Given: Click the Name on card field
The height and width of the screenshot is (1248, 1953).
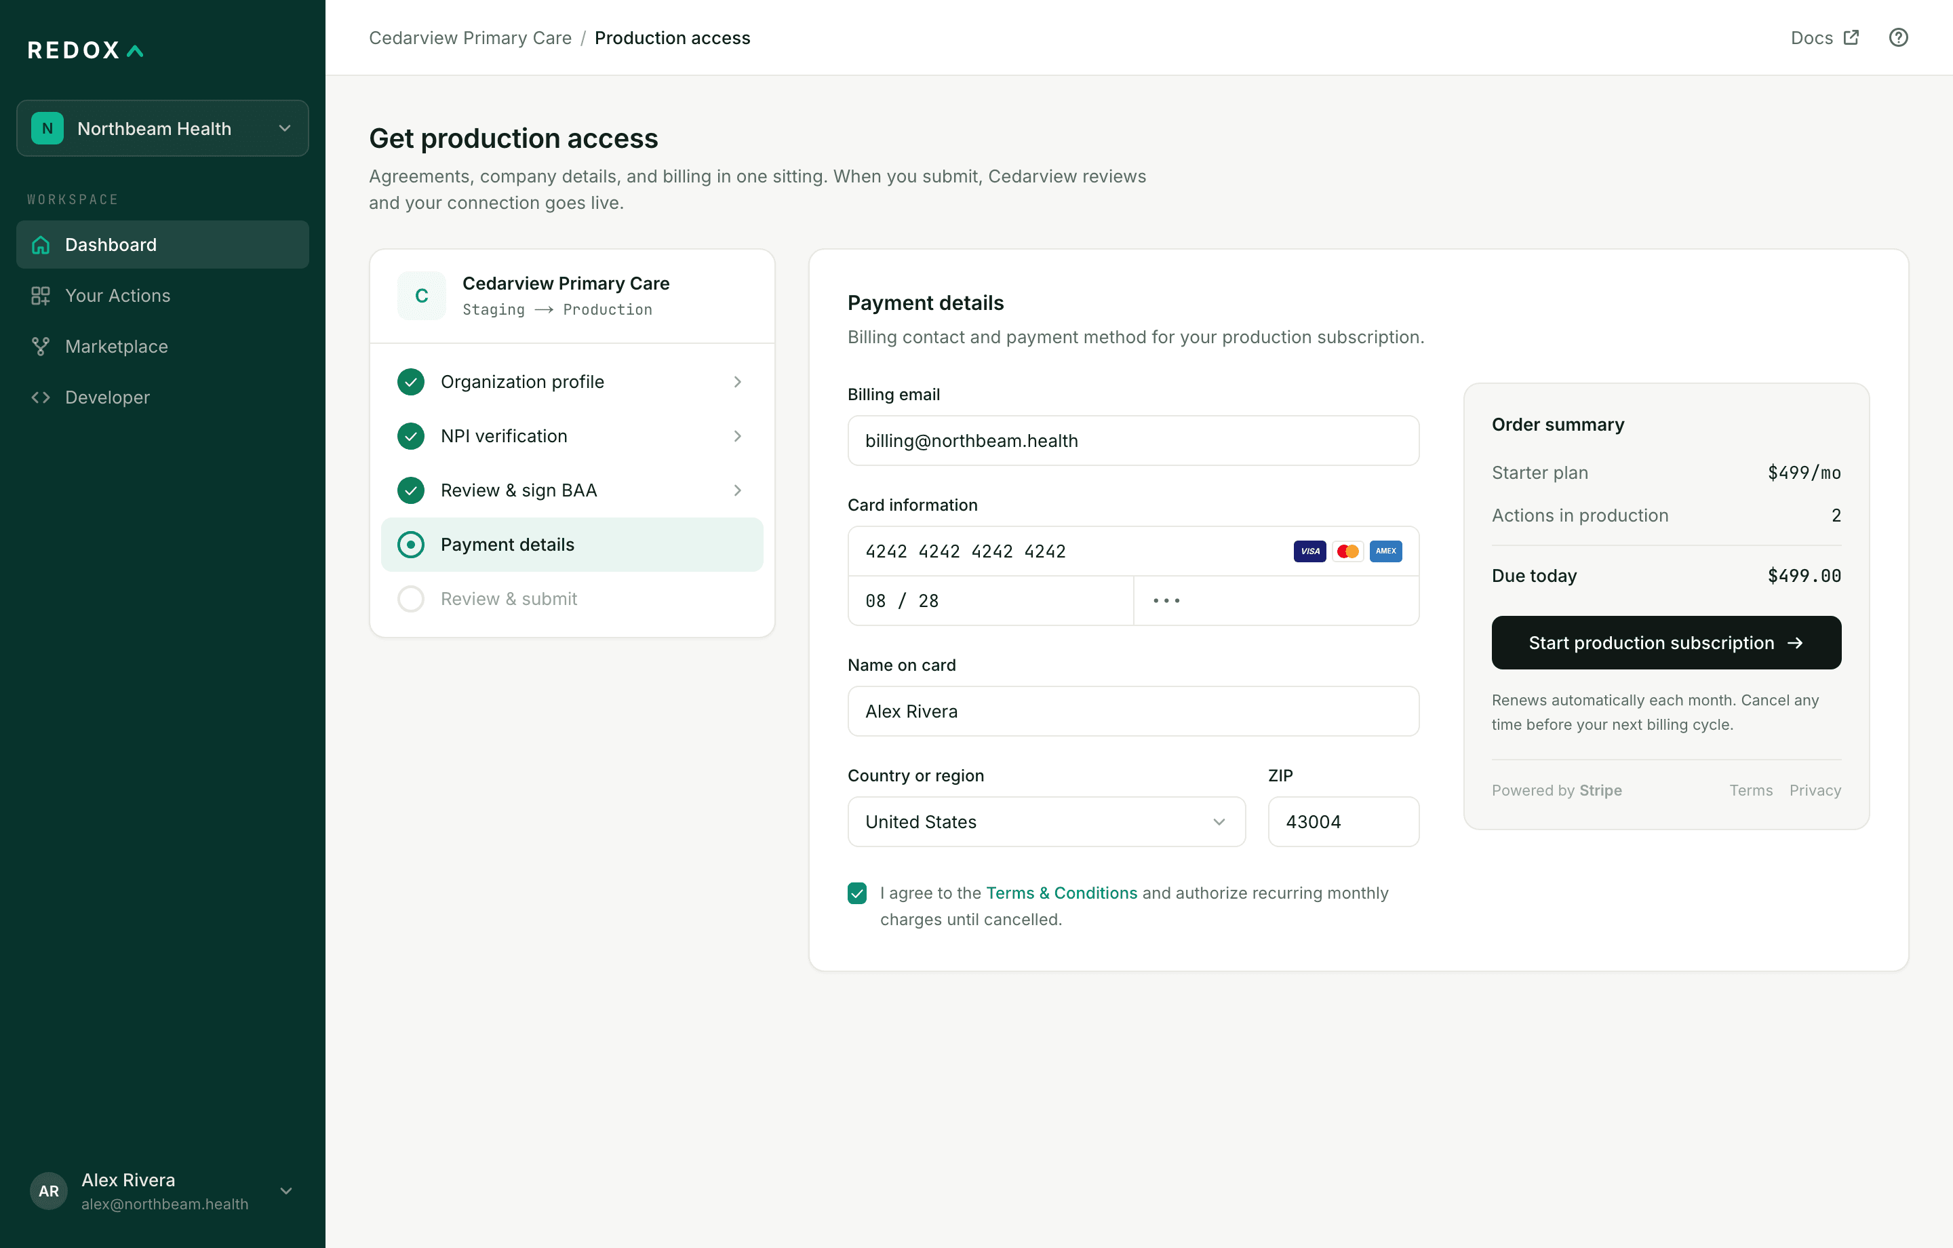Looking at the screenshot, I should click(1133, 711).
